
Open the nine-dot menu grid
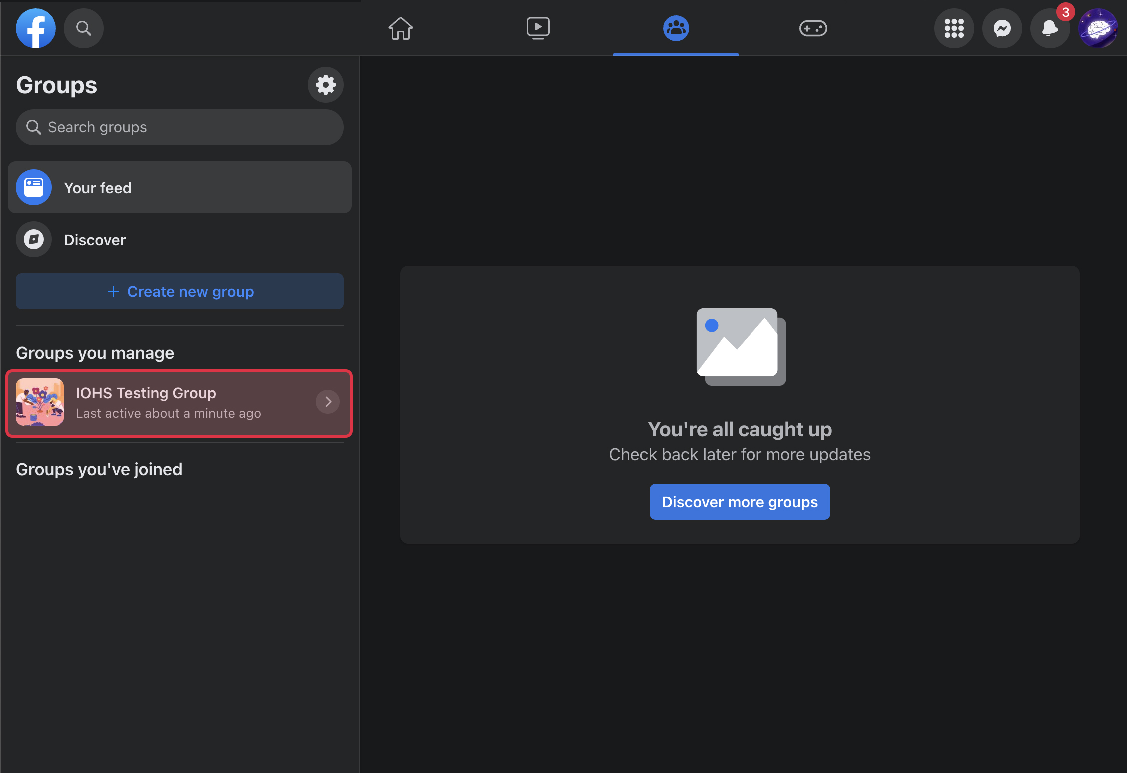coord(954,28)
